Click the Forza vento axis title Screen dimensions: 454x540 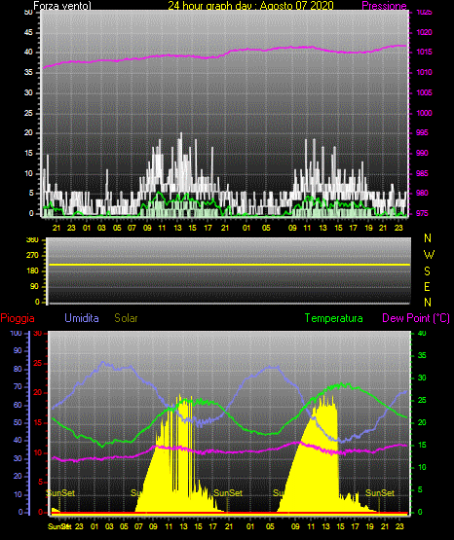62,6
